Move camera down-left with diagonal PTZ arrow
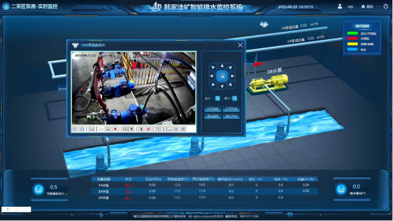Screen dimensions: 393x221 point(213,84)
